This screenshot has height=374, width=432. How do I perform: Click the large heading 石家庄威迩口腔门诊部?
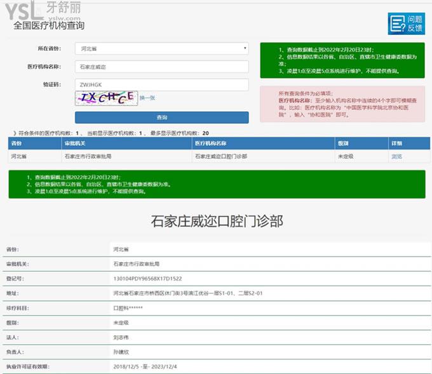(x=217, y=221)
